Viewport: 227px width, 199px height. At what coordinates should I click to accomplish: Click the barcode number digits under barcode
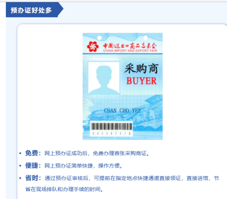coord(111,133)
